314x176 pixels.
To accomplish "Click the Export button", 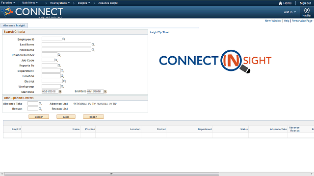I will (x=93, y=117).
